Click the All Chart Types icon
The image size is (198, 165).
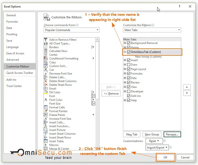pos(46,43)
